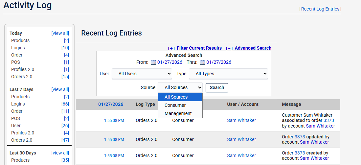This screenshot has height=165, width=361.
Task: Open Recent Log Entries link at top right
Action: [320, 9]
